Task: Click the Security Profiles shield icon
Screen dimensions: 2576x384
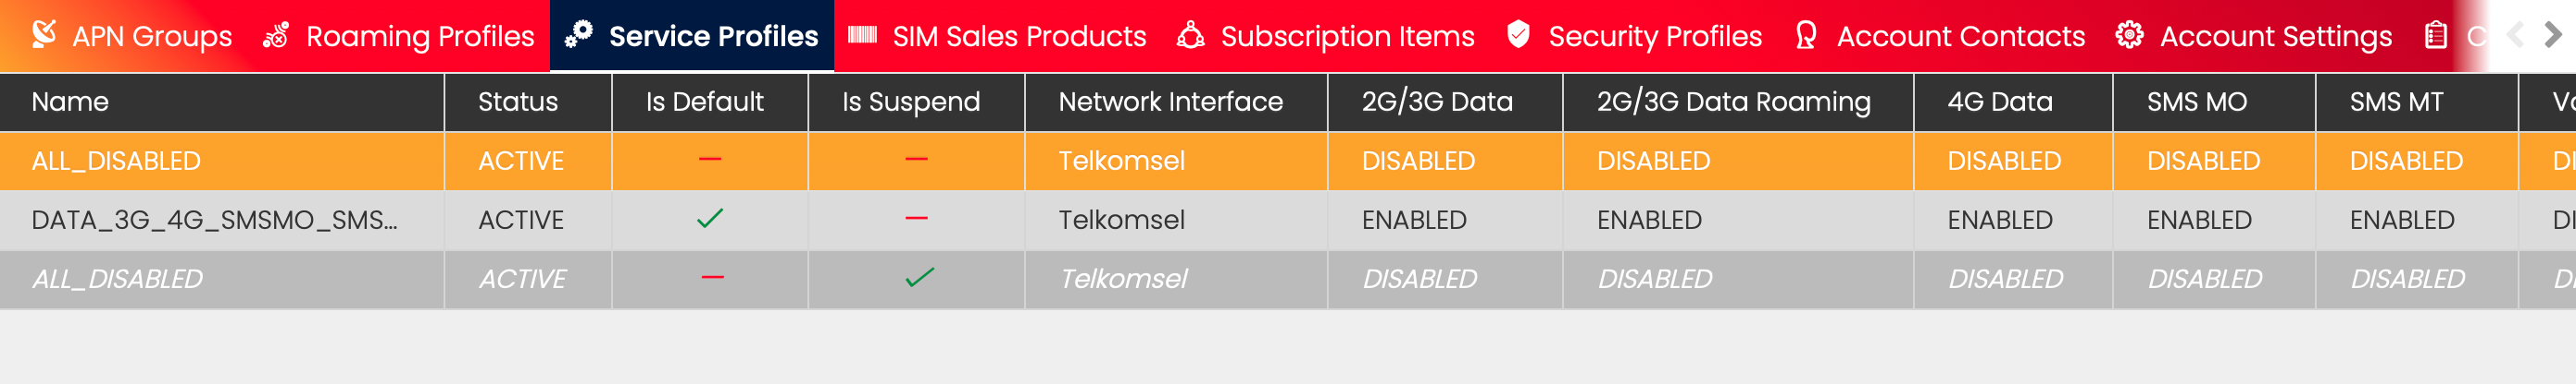Action: 1518,35
